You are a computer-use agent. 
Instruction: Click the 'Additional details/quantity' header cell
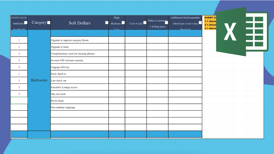tap(185, 23)
